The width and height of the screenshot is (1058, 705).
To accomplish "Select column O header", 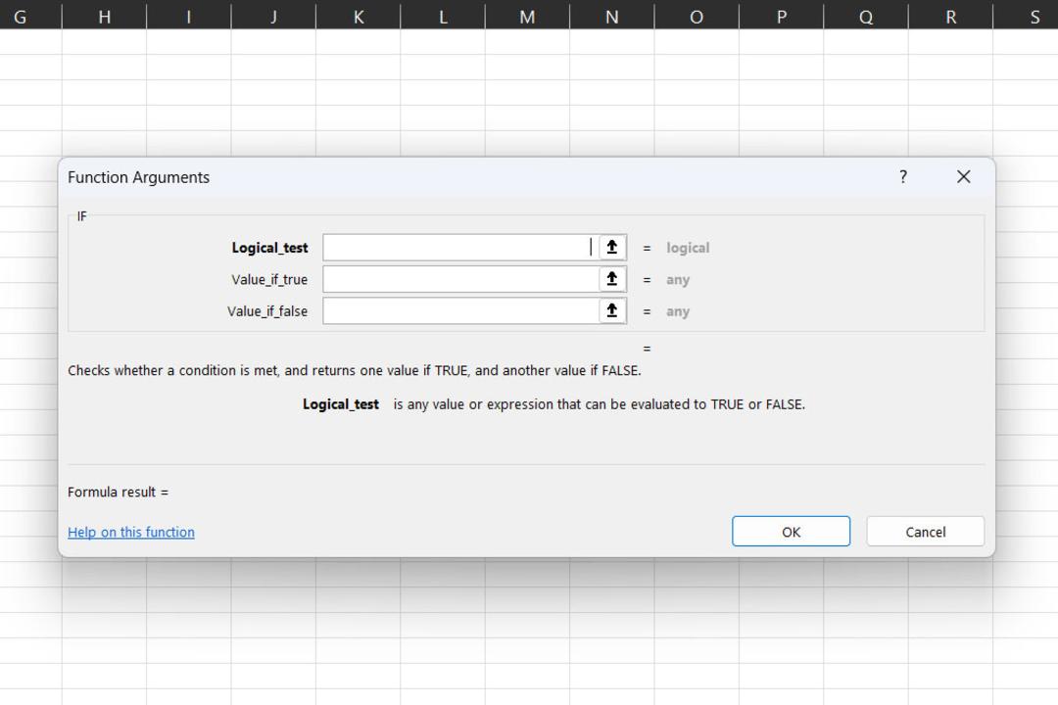I will [x=697, y=17].
